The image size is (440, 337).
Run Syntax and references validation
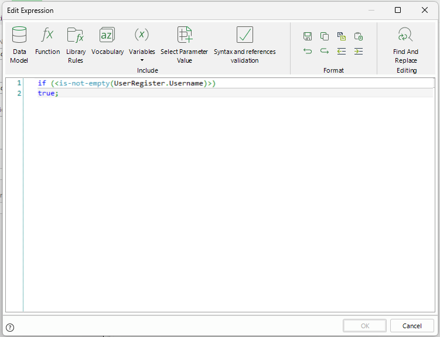(x=244, y=45)
